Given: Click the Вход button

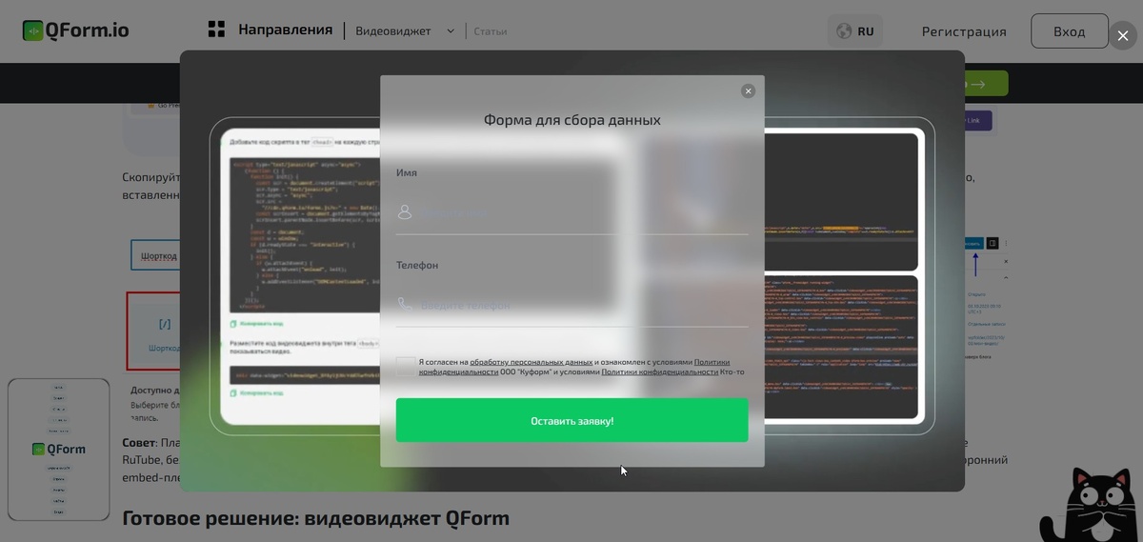Looking at the screenshot, I should 1069,31.
